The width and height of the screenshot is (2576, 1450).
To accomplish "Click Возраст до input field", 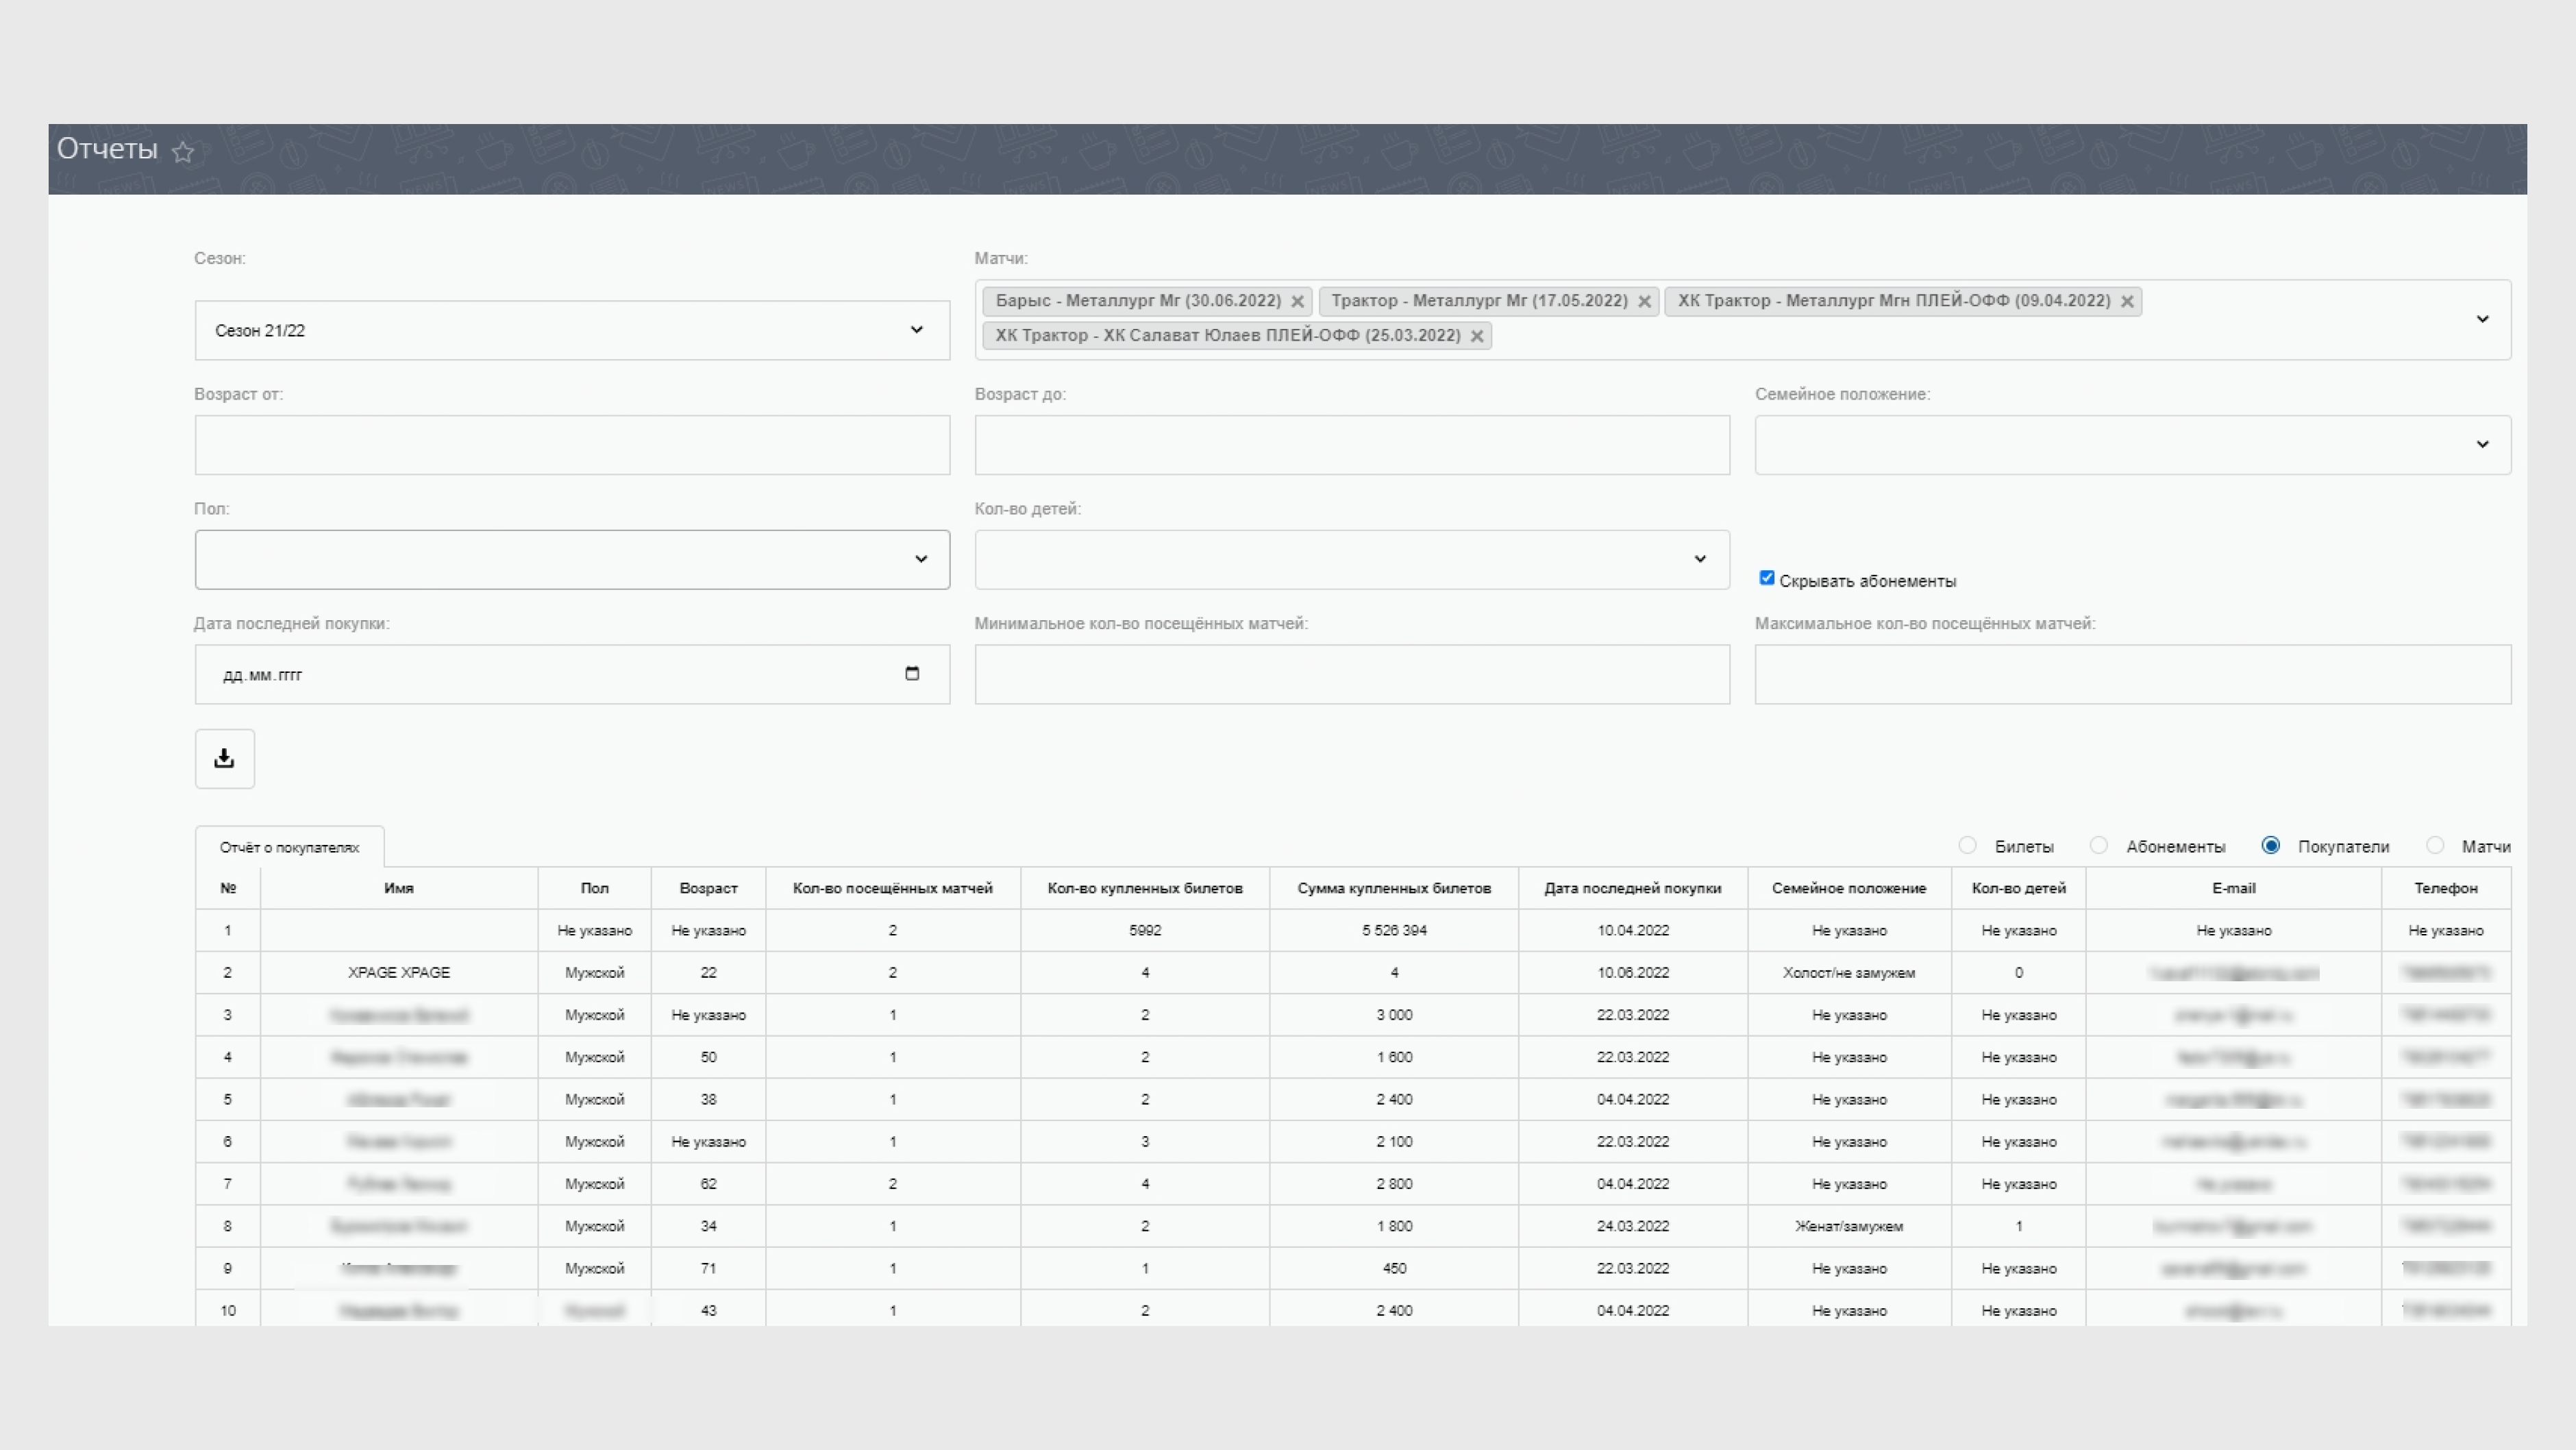I will (1352, 444).
